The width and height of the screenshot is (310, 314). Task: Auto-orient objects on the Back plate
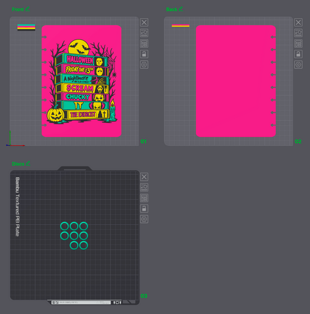(x=298, y=33)
